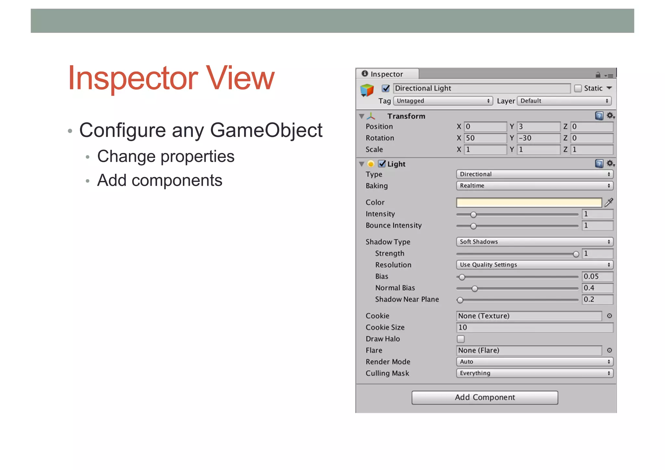Click the Transform axes icon
Screen dimensions: 665x470
click(371, 116)
